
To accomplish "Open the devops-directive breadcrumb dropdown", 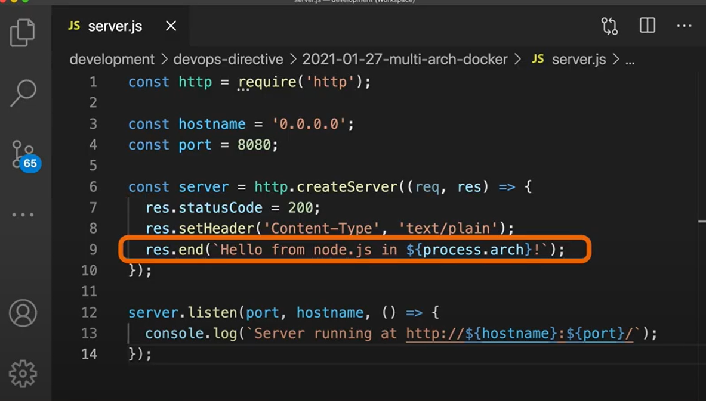I will [228, 60].
